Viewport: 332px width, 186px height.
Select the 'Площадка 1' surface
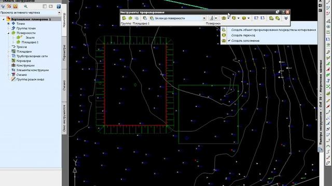pos(30,42)
